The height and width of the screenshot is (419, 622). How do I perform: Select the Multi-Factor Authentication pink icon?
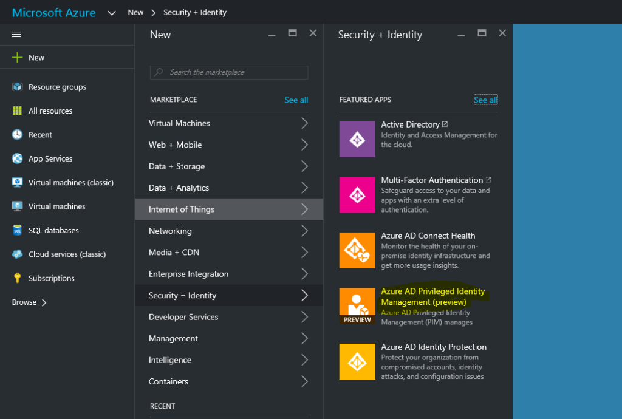coord(357,195)
